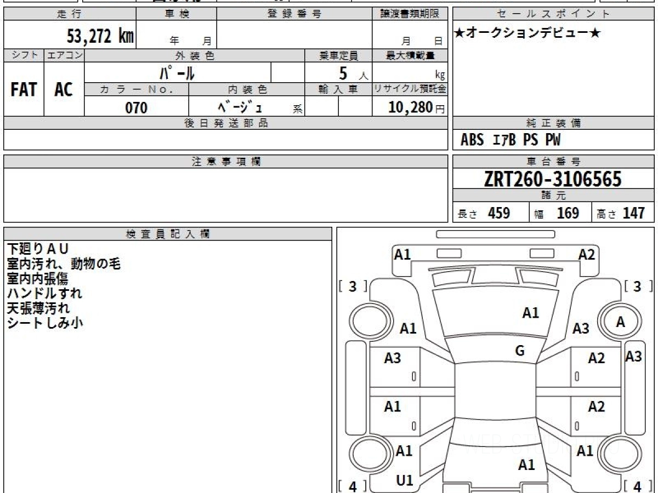Click the カラーNo. label
The height and width of the screenshot is (493, 658).
point(137,89)
